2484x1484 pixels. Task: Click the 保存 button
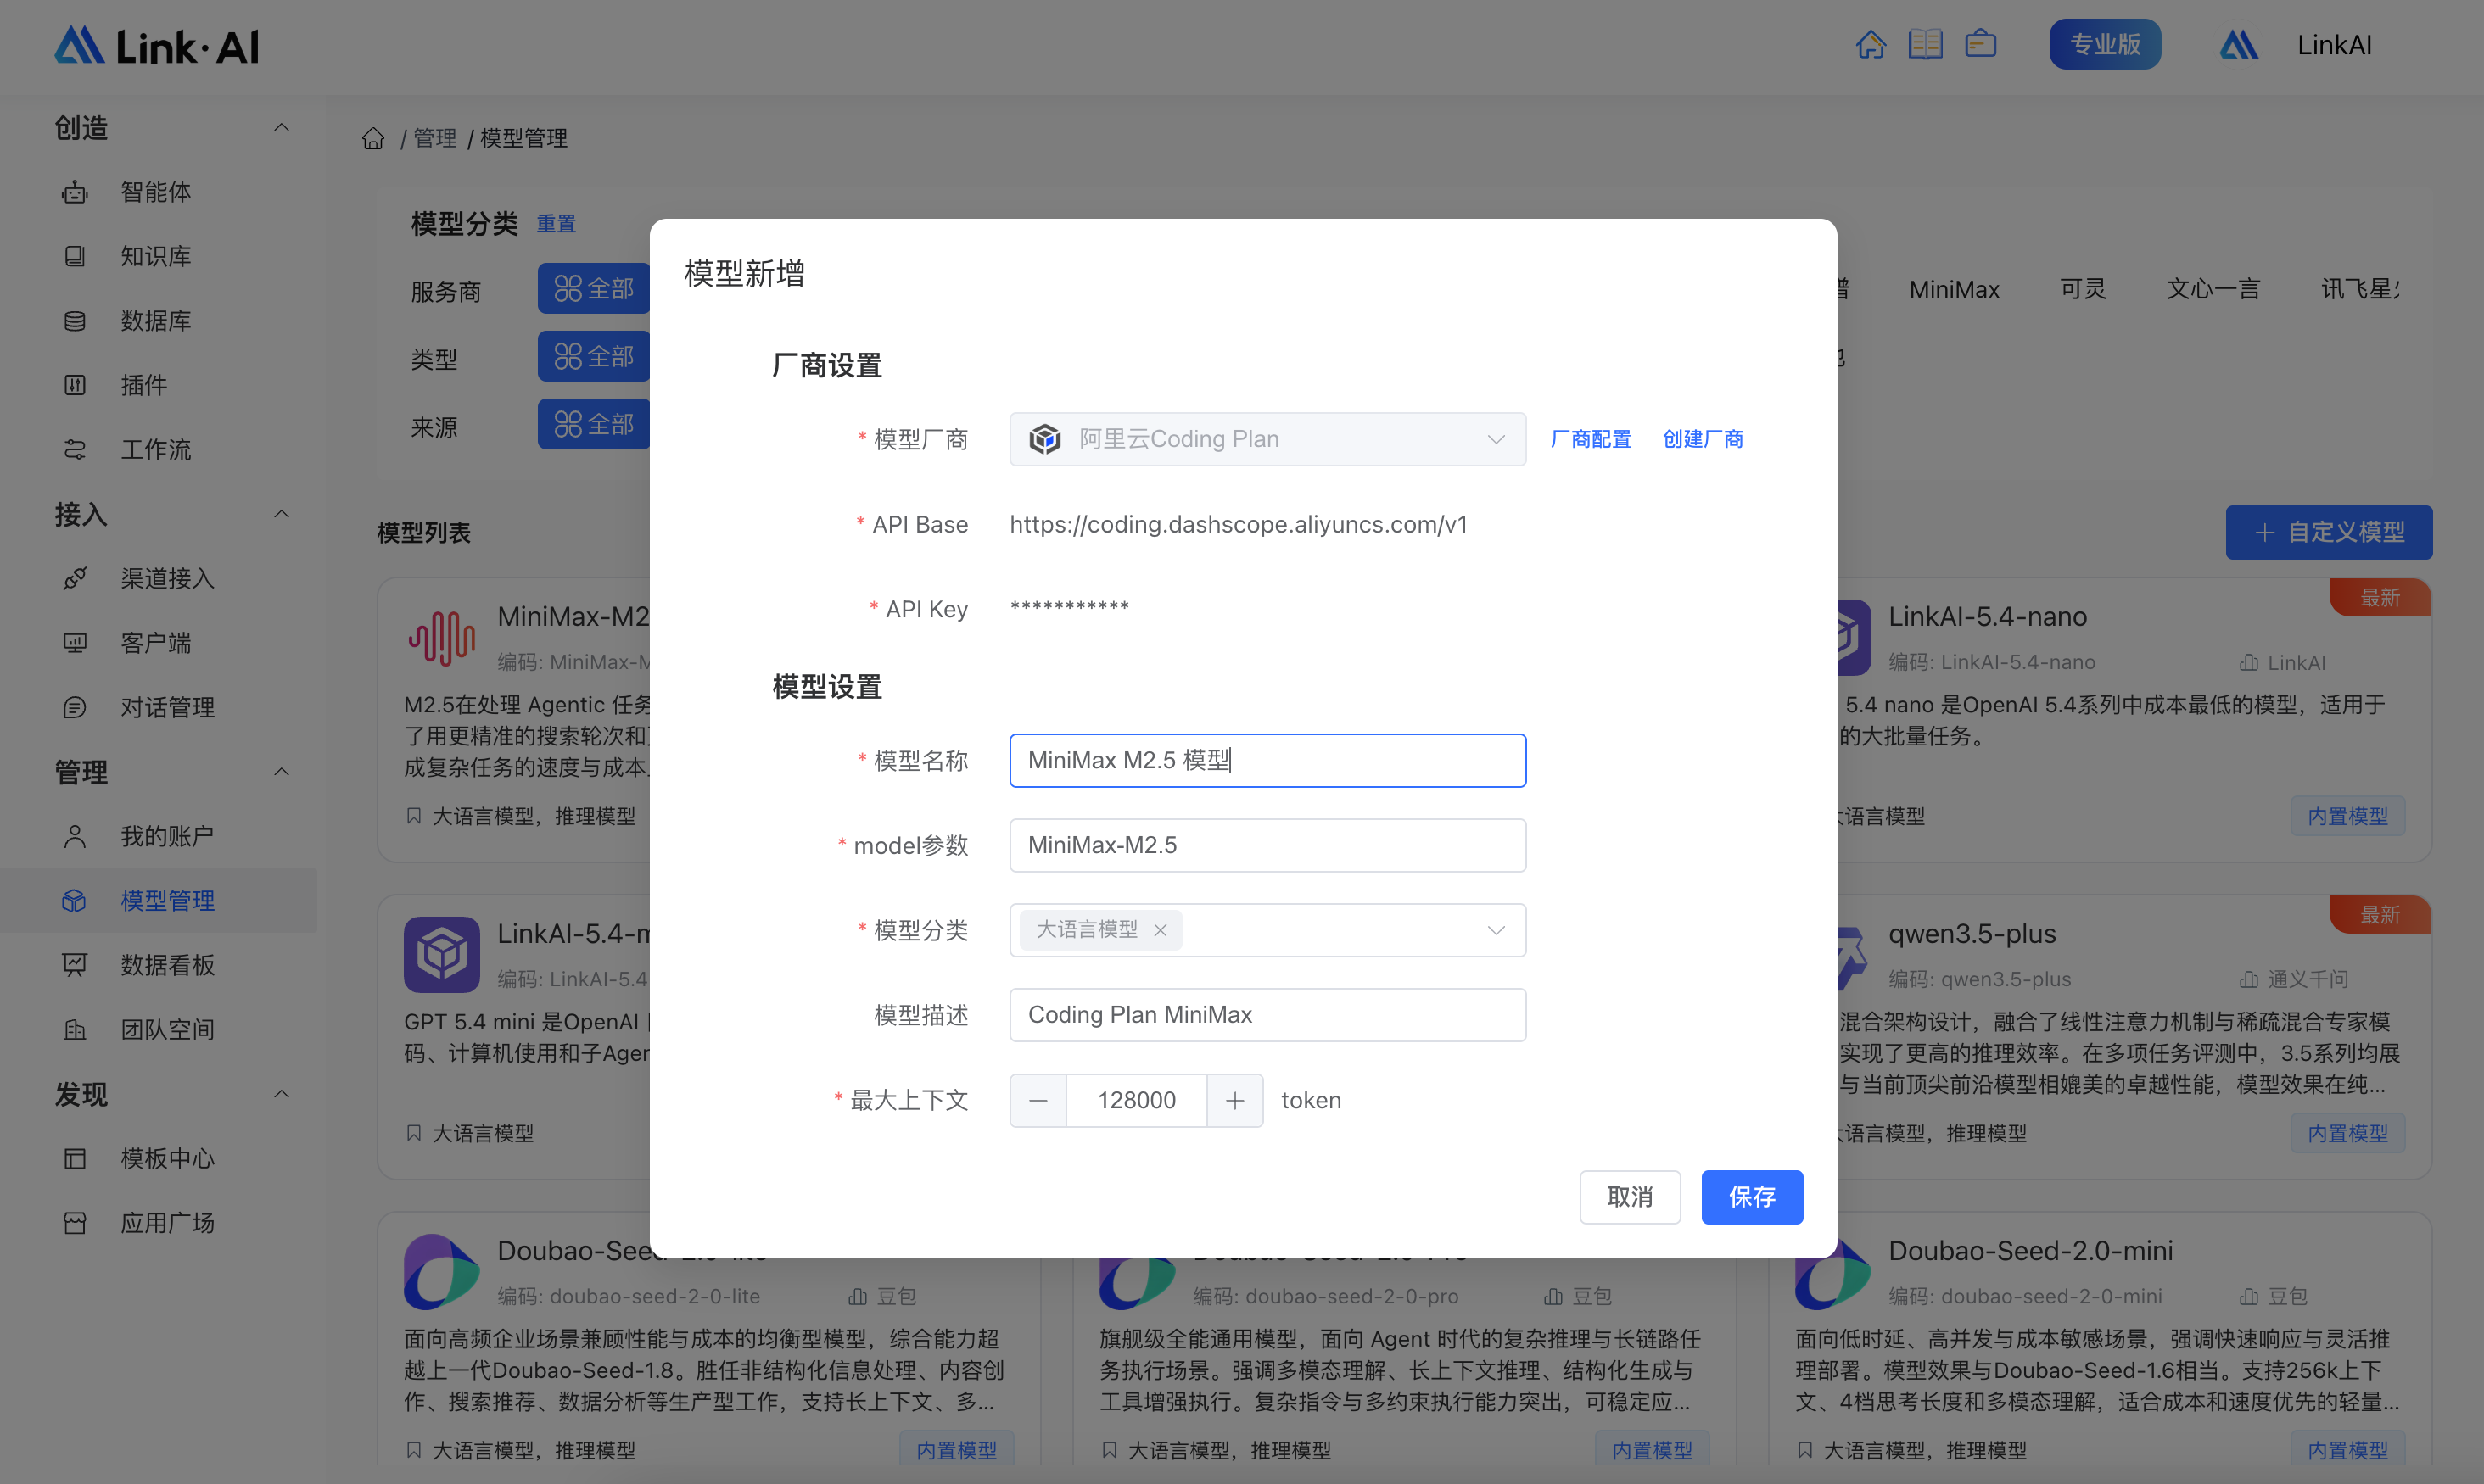(x=1751, y=1197)
